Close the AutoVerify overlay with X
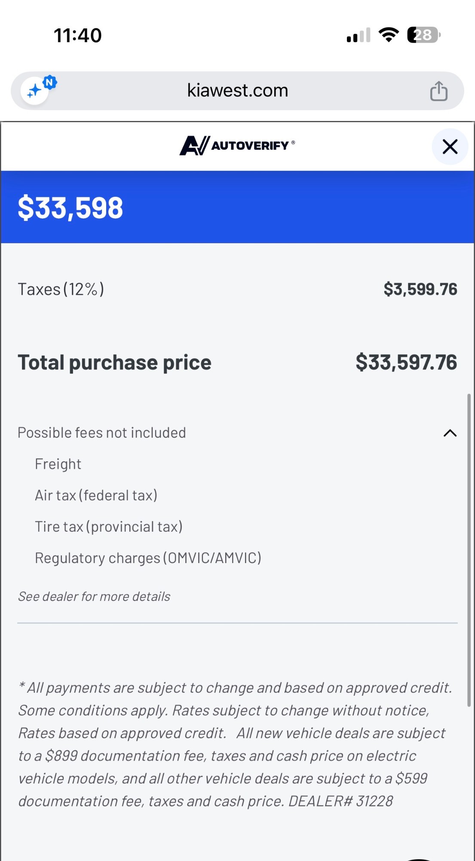Screen dimensions: 475x861 (x=450, y=147)
